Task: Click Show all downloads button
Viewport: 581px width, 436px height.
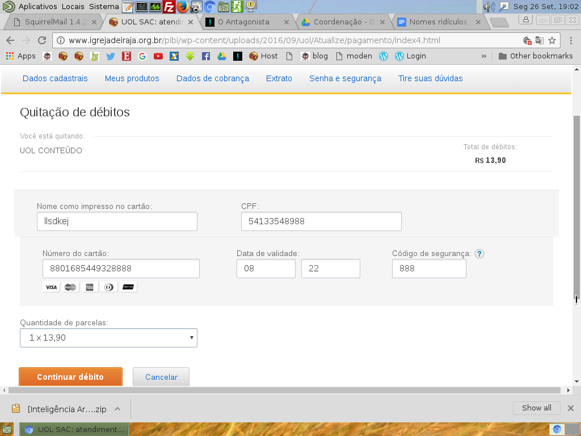Action: [537, 408]
